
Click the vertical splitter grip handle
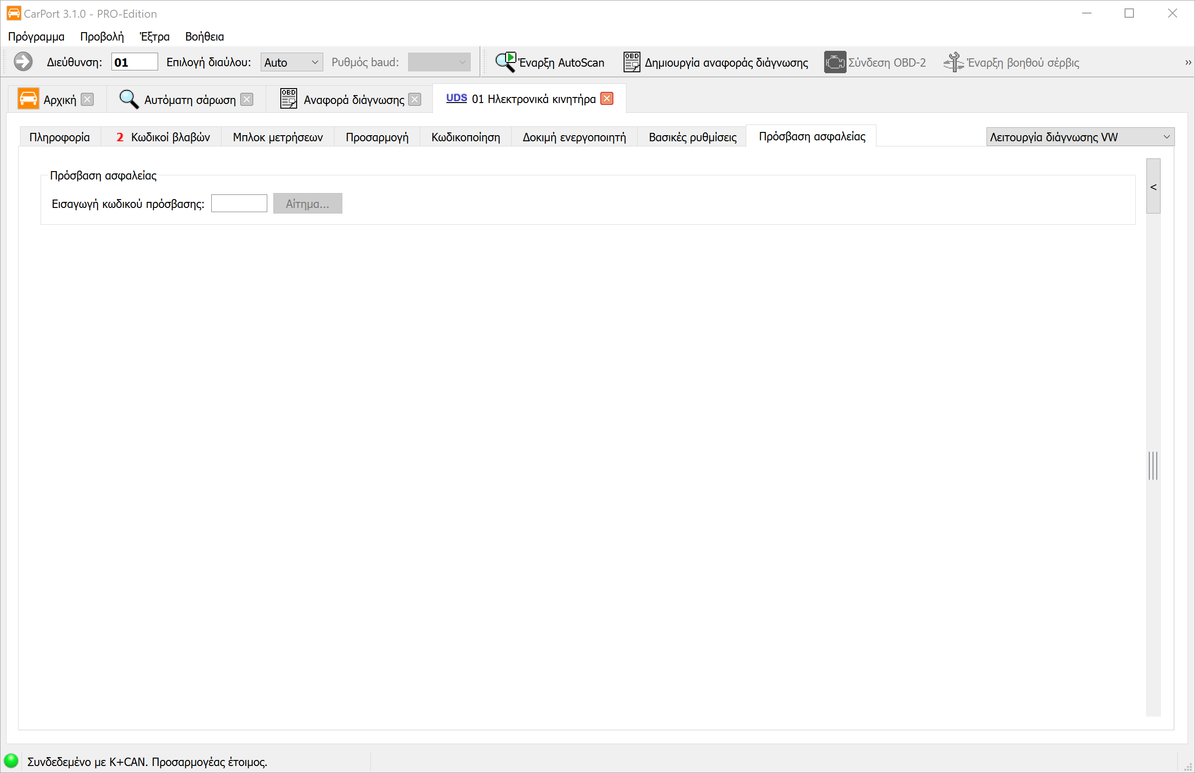click(x=1153, y=465)
